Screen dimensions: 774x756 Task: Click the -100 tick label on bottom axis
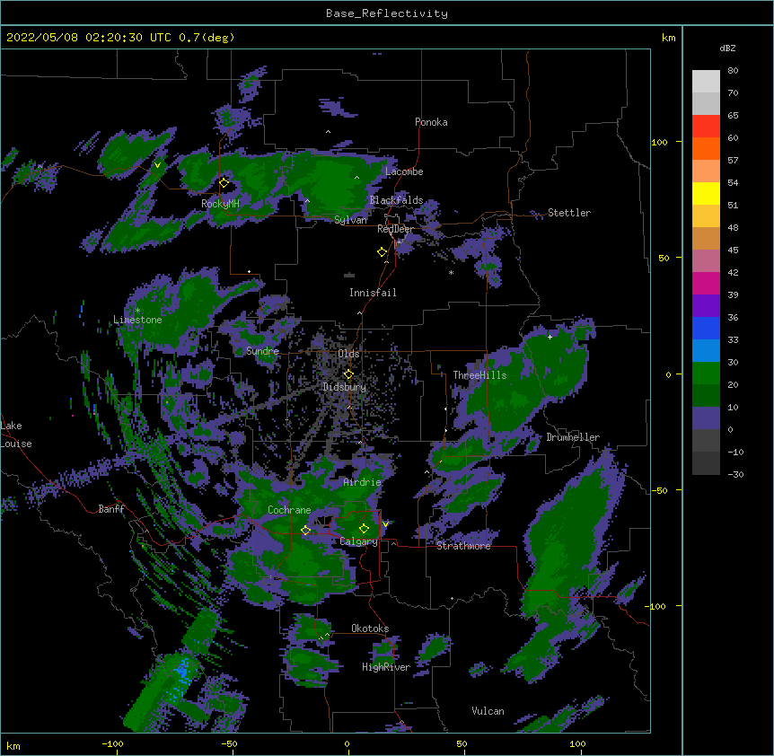[112, 743]
